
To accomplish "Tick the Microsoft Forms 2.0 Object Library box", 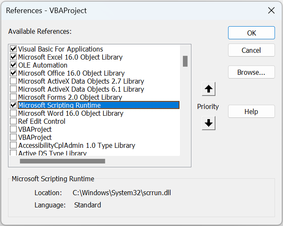I will [13, 97].
